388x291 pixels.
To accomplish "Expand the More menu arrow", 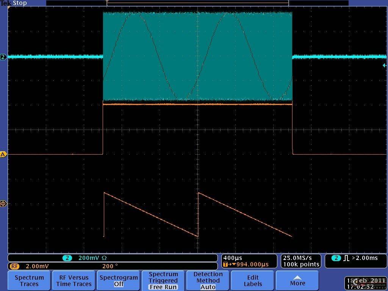I will coord(297,281).
